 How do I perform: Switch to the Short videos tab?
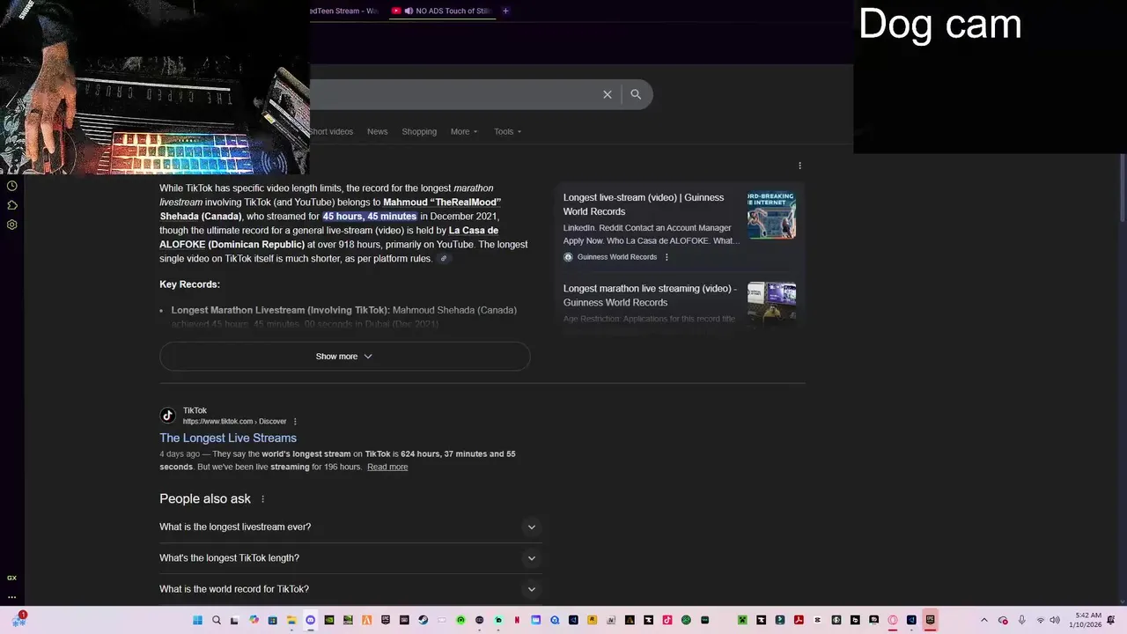point(330,131)
